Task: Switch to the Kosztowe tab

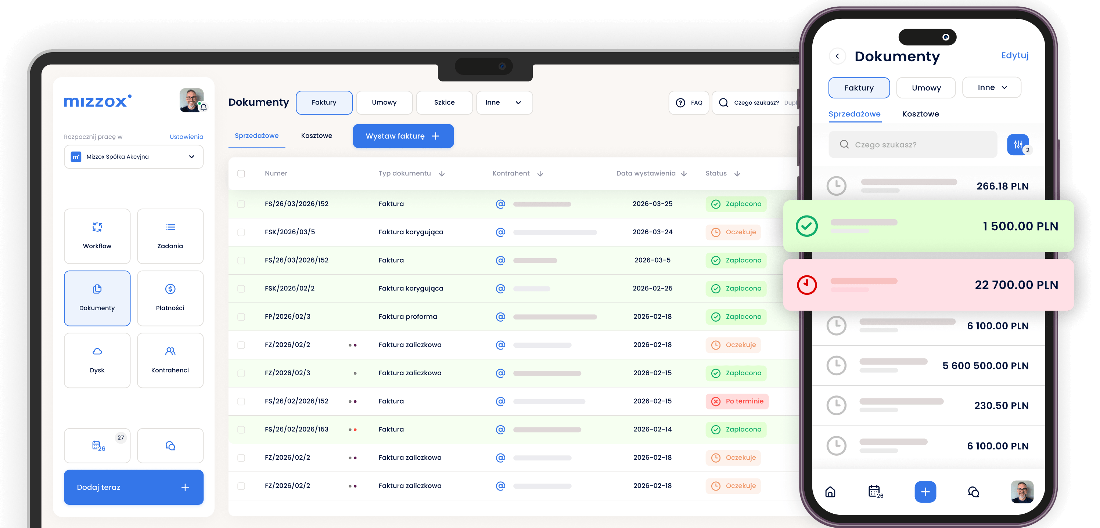Action: [x=316, y=135]
